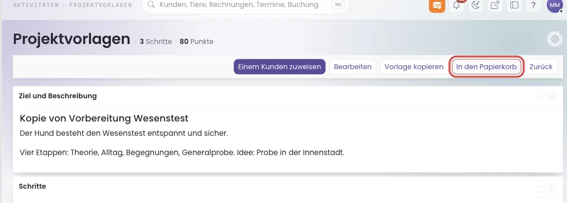
Task: Click the 80 Punkte counter
Action: pos(196,41)
